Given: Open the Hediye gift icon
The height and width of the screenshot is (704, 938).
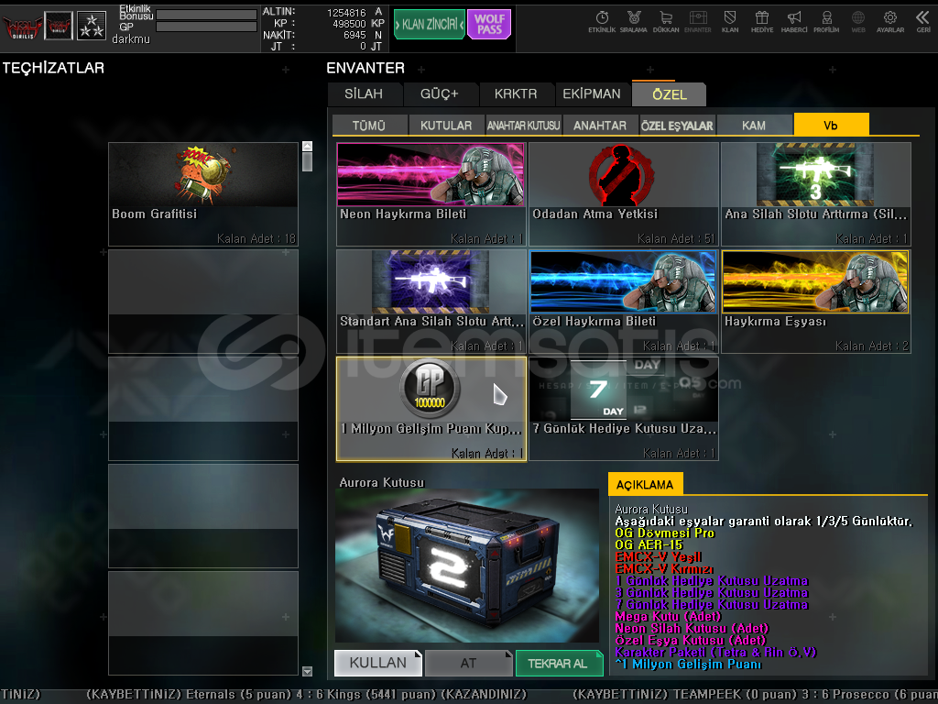Looking at the screenshot, I should pos(761,22).
